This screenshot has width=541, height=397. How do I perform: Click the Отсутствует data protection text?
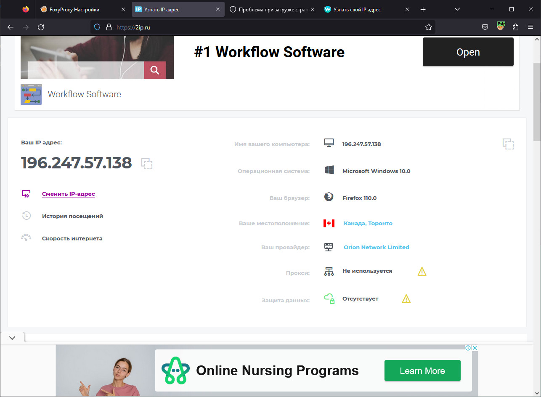pyautogui.click(x=361, y=299)
